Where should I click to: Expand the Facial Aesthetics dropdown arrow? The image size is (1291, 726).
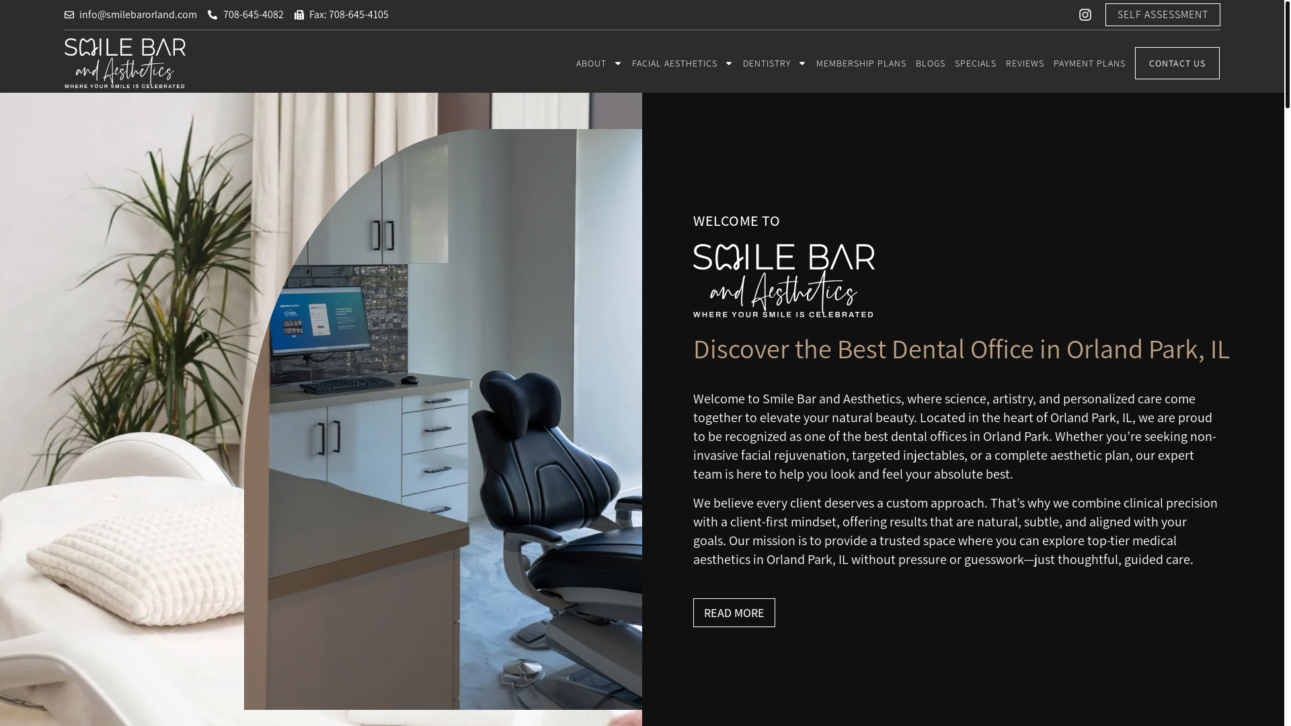(x=729, y=63)
